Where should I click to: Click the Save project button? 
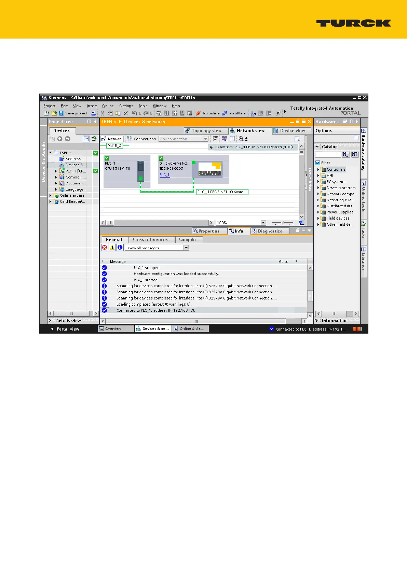(x=73, y=113)
